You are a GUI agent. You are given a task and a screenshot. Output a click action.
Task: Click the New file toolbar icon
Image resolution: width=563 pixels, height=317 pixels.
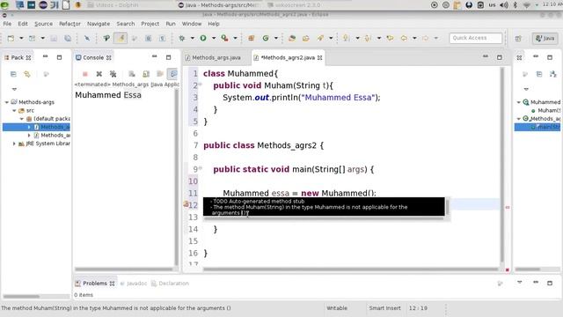point(11,38)
